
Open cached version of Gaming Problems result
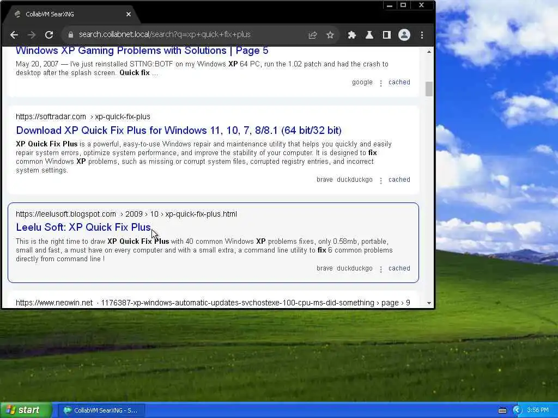(x=399, y=82)
